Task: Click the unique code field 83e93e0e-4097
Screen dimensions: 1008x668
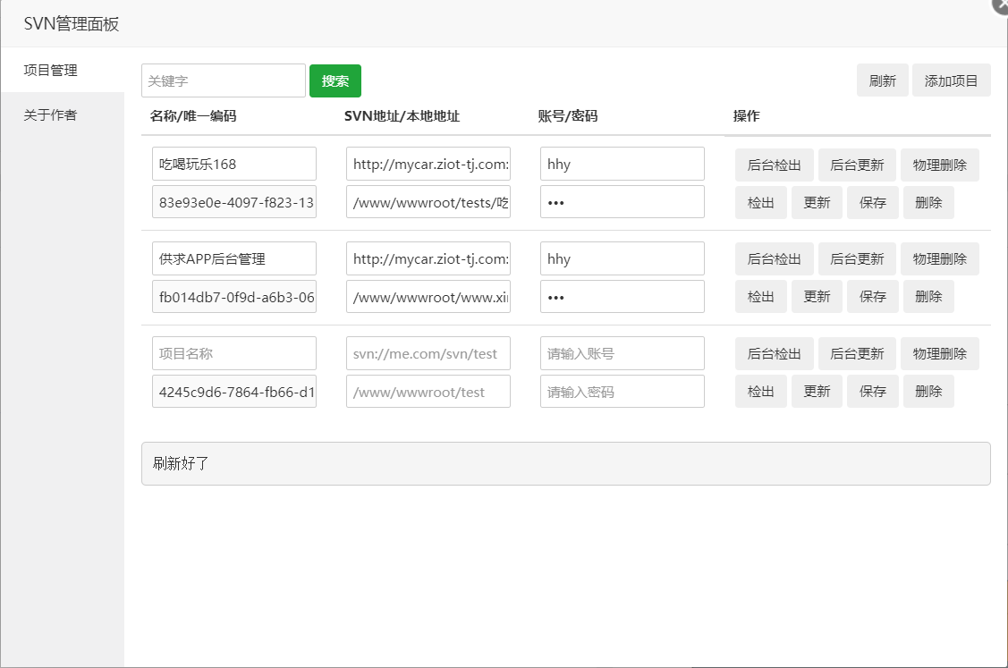Action: pos(234,202)
